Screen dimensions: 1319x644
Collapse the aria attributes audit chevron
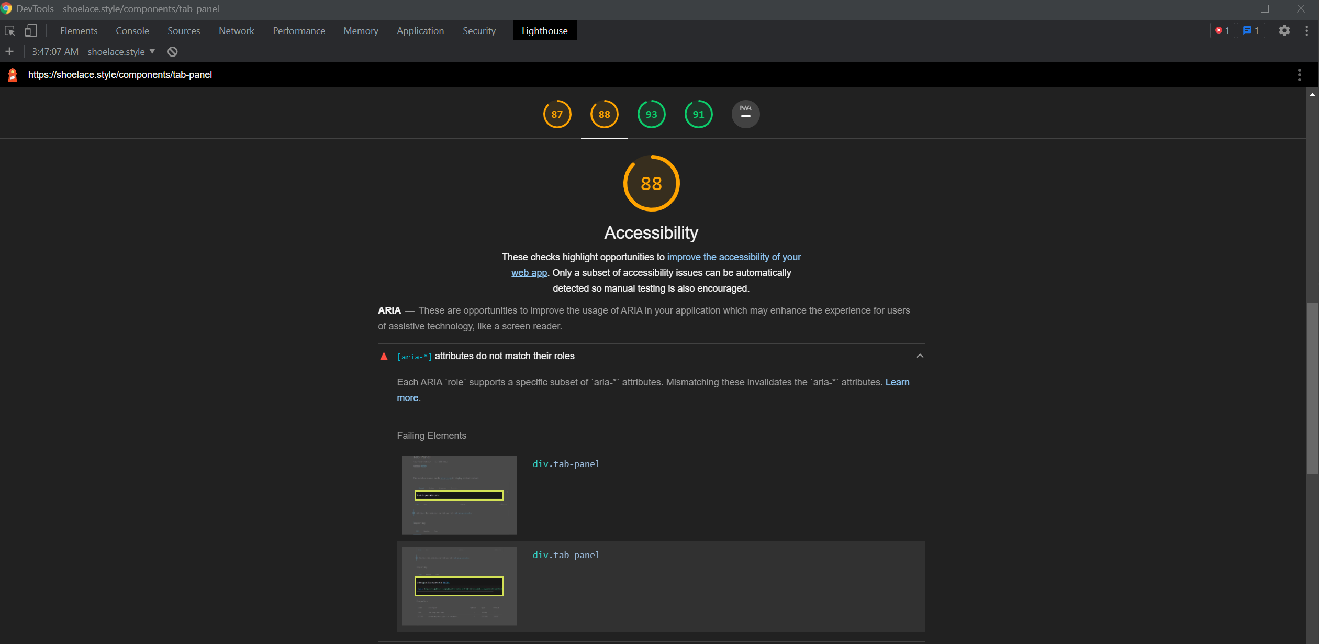coord(920,356)
